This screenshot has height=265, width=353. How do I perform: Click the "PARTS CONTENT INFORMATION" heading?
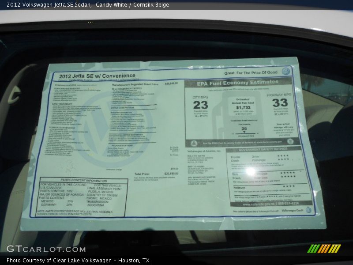pos(84,181)
